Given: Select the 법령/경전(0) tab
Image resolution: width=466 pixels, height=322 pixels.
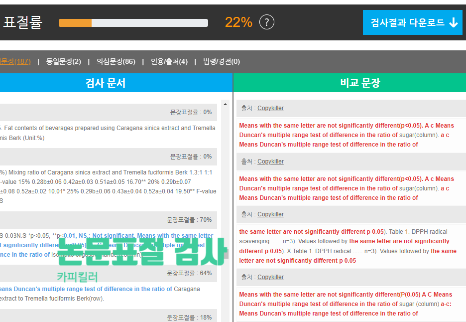Looking at the screenshot, I should point(222,62).
